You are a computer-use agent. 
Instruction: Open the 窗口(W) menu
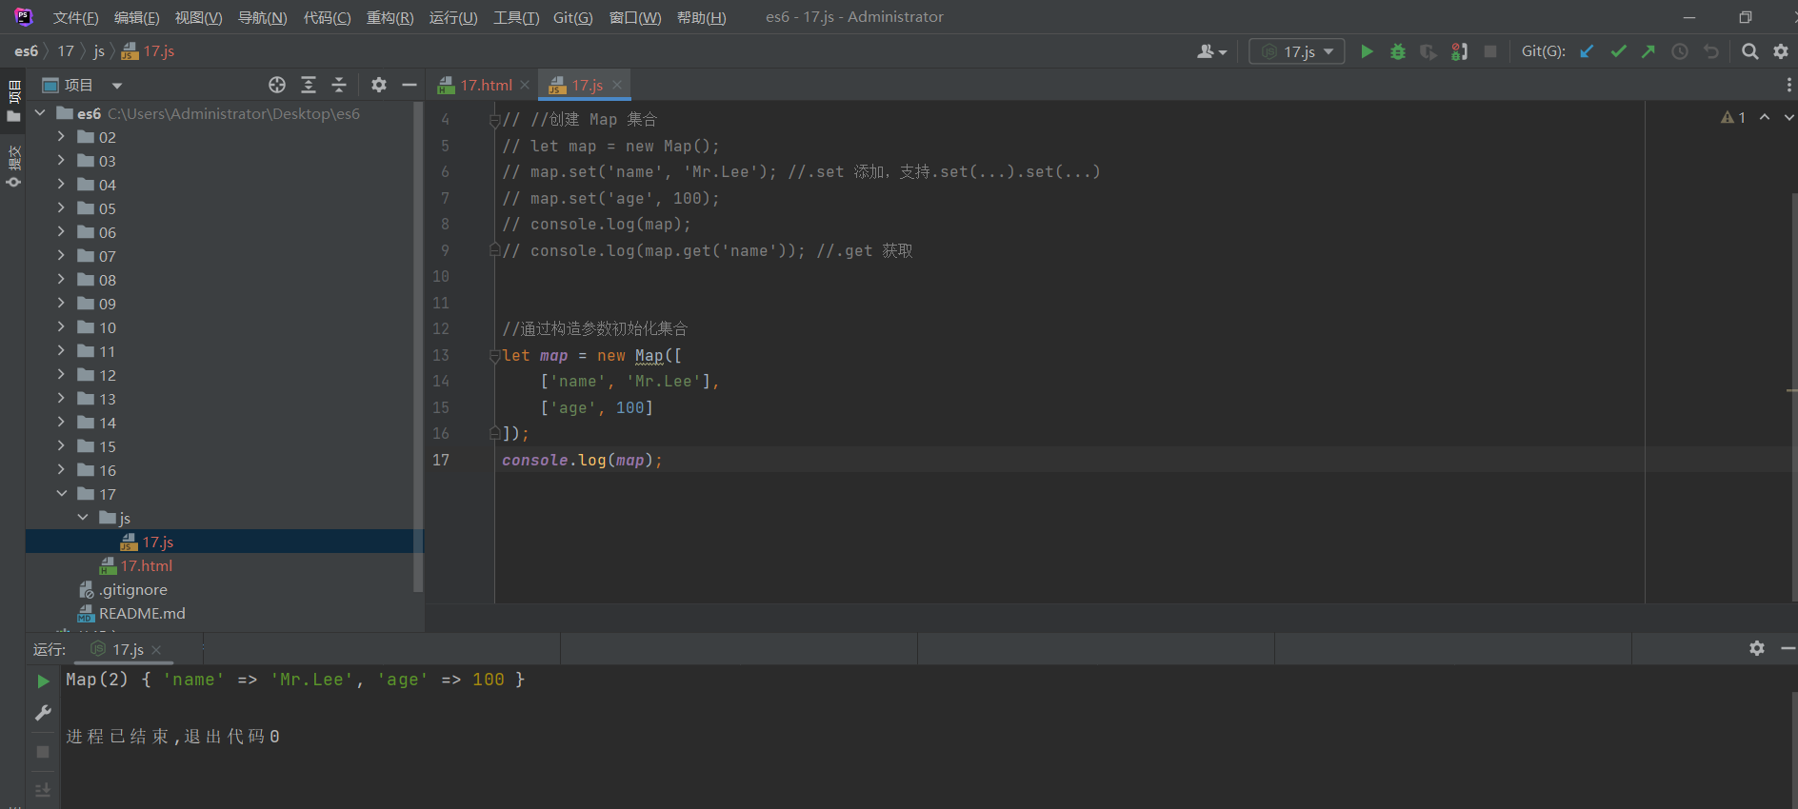coord(634,17)
